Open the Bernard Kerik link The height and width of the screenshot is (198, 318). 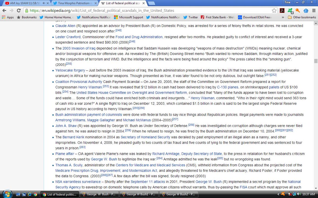(73, 137)
